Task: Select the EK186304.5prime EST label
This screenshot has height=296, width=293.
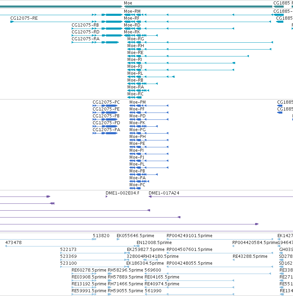Action: pyautogui.click(x=145, y=263)
